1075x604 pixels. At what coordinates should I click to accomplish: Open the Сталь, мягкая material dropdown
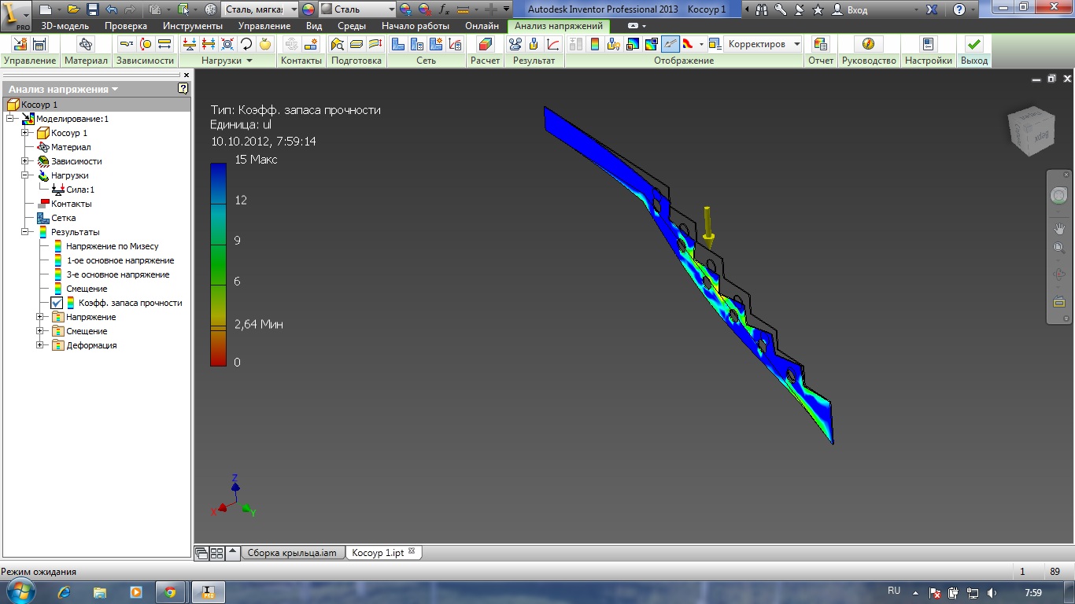(x=294, y=9)
